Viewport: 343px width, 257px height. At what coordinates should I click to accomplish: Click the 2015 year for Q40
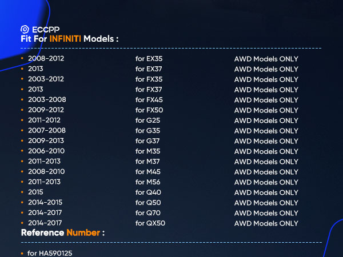point(35,192)
